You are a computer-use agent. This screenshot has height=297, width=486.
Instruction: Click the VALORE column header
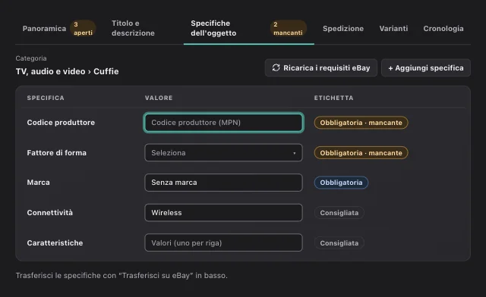[159, 98]
